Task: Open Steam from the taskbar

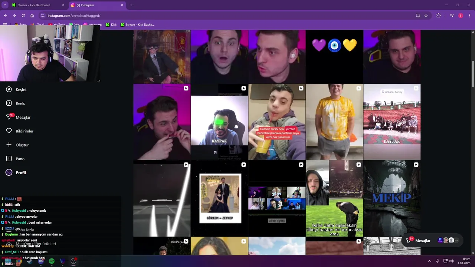Action: pos(30,261)
